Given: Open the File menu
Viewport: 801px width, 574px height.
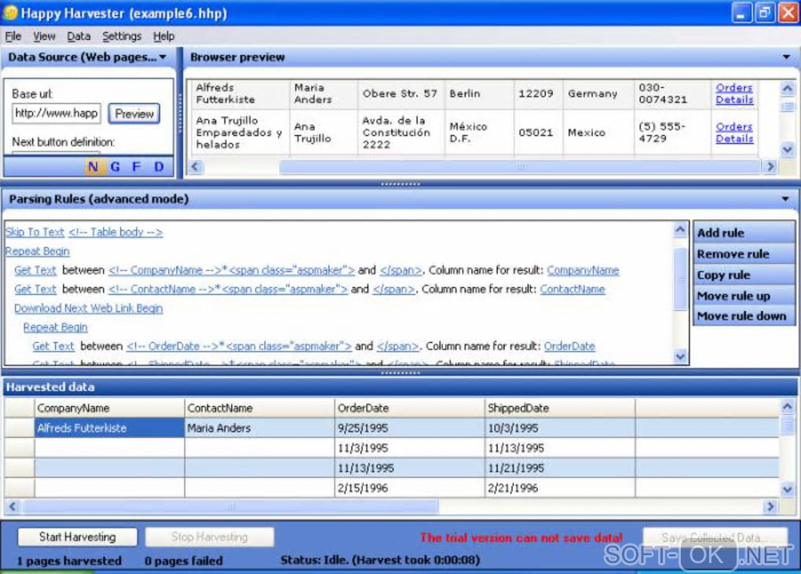Looking at the screenshot, I should click(13, 36).
